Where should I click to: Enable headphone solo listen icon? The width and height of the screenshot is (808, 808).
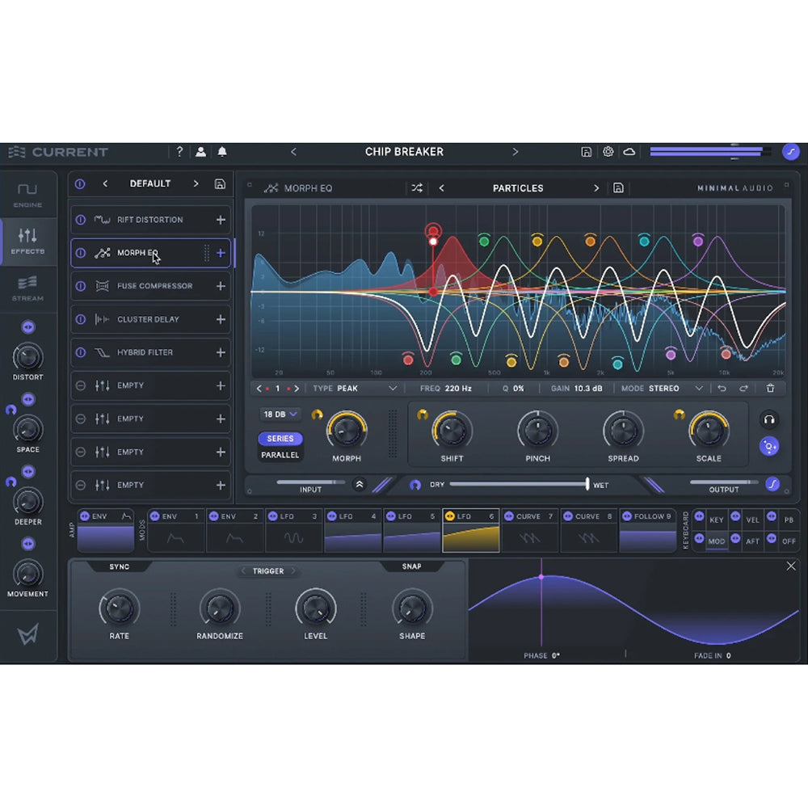[x=769, y=419]
